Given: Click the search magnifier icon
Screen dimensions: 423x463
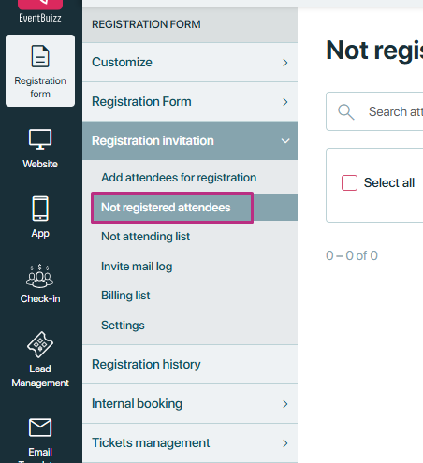Looking at the screenshot, I should [346, 112].
